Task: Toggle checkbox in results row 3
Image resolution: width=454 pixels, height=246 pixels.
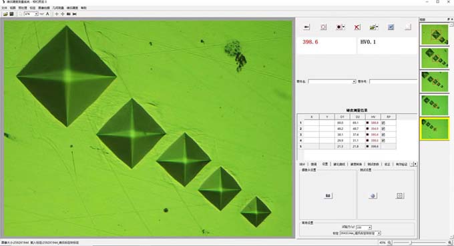Action: pyautogui.click(x=383, y=135)
